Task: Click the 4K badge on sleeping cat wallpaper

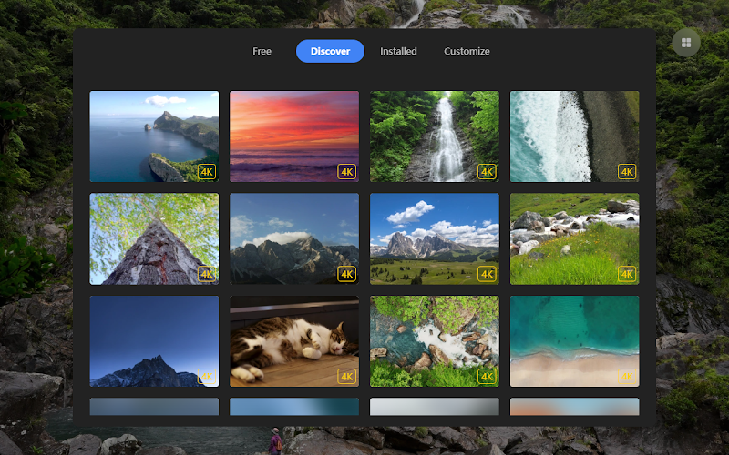Action: tap(347, 377)
